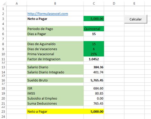Select the Quincenal pay period cell
151x119 pixels.
coord(94,29)
